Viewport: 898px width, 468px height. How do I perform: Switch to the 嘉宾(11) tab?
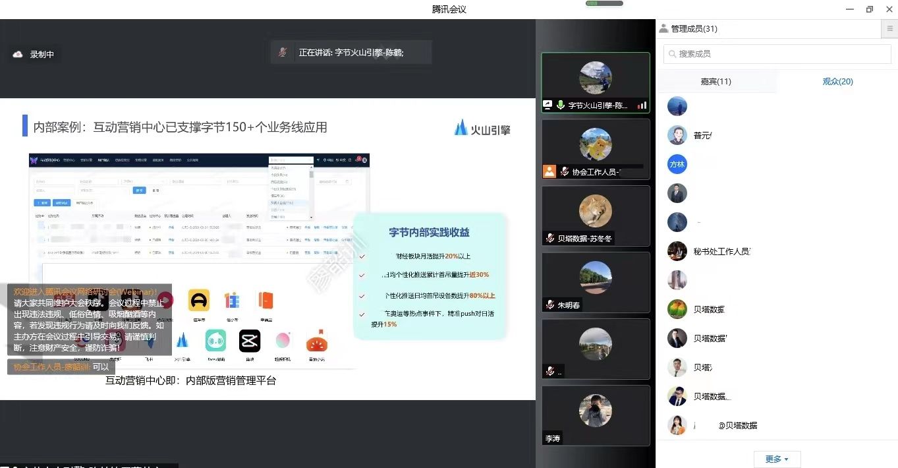(716, 82)
